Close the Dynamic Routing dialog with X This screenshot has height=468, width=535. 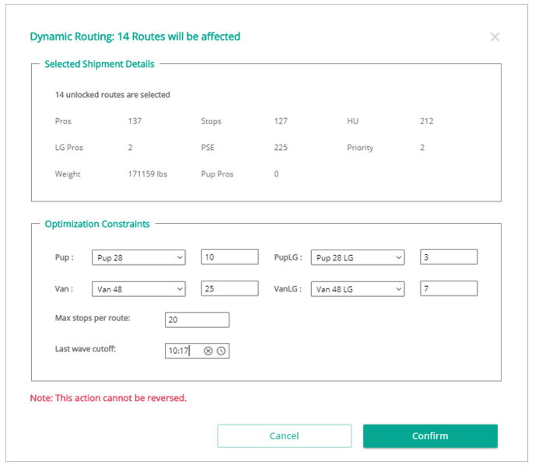click(495, 37)
